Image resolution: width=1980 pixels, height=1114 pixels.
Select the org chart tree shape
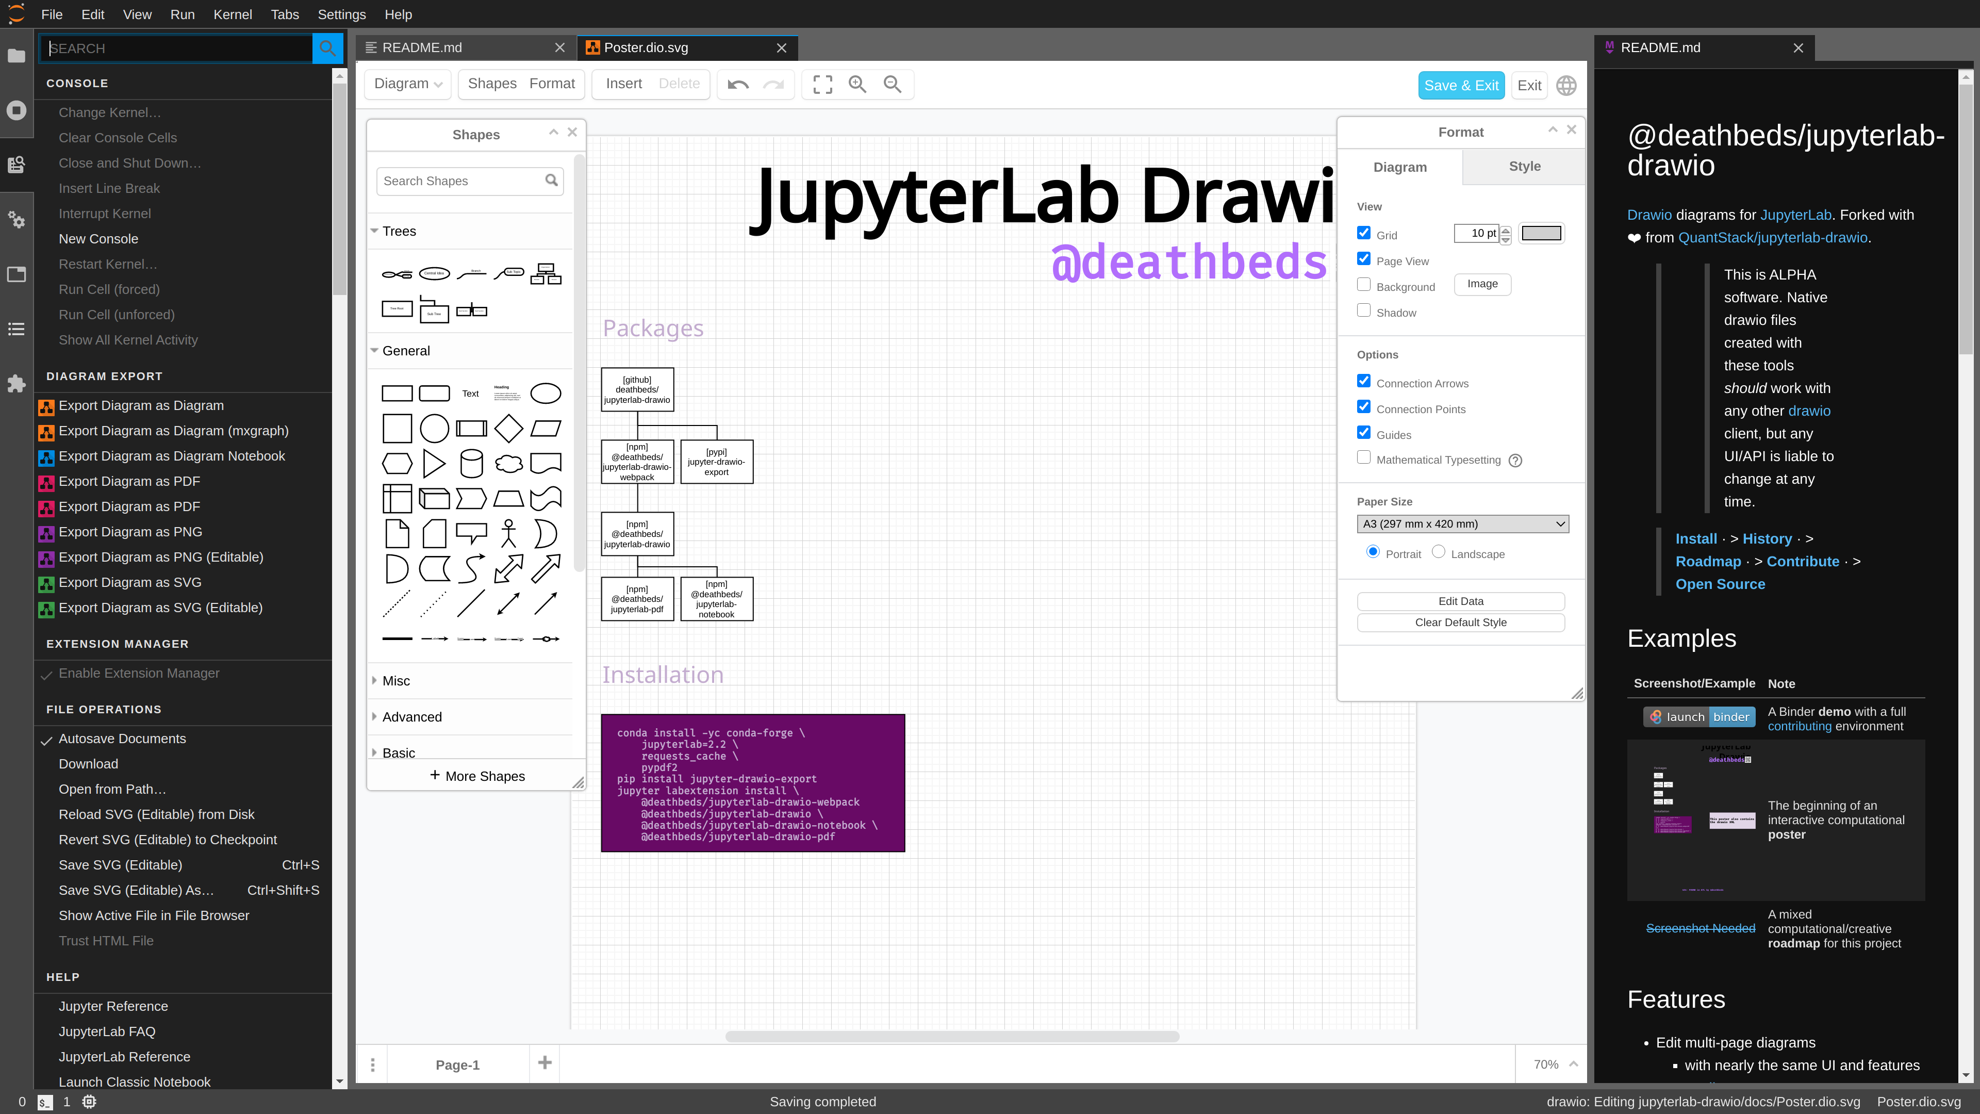(x=546, y=274)
